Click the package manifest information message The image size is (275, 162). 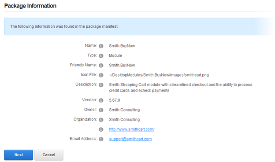coord(64,26)
